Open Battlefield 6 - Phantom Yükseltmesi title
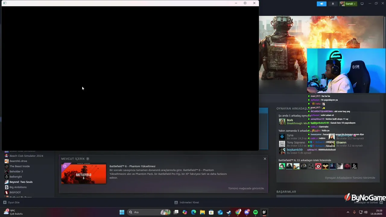Image resolution: width=386 pixels, height=217 pixels. (x=132, y=166)
